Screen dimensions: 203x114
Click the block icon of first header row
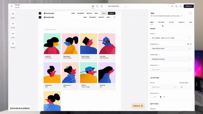click(x=40, y=13)
